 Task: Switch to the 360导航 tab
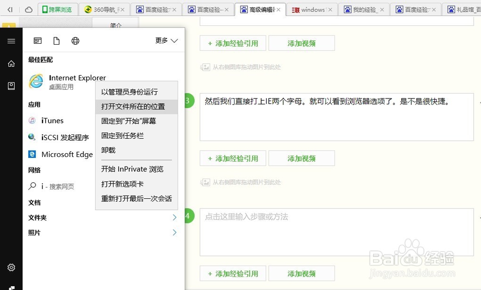104,10
